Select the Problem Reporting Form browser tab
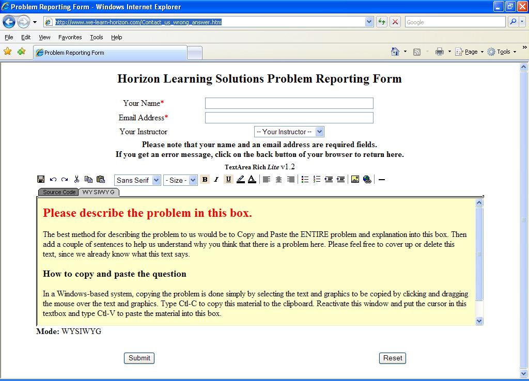This screenshot has width=529, height=381. [110, 53]
